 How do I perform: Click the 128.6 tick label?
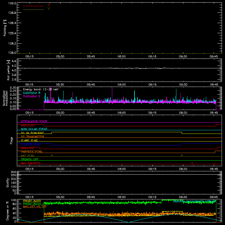(x=12, y=23)
